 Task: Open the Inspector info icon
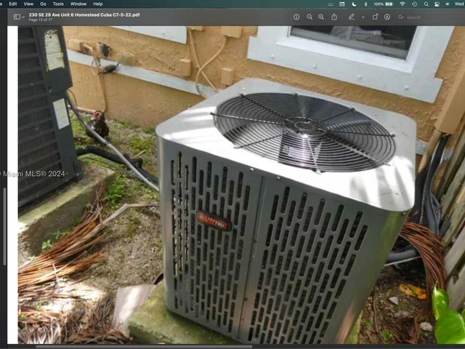click(296, 17)
